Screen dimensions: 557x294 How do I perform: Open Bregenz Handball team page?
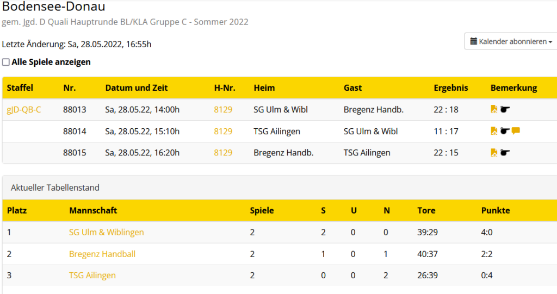point(102,254)
